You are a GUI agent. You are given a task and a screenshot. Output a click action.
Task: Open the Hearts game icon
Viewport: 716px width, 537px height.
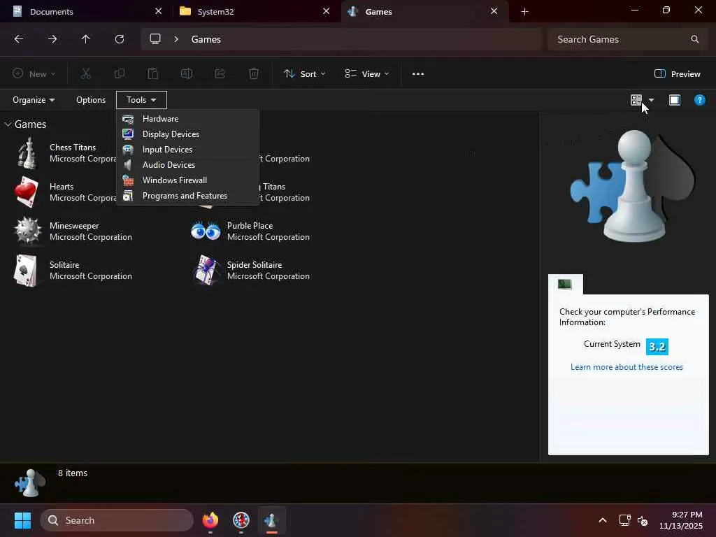[26, 192]
